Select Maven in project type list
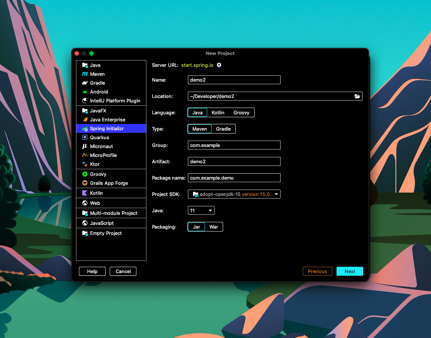The height and width of the screenshot is (338, 431). (111, 74)
